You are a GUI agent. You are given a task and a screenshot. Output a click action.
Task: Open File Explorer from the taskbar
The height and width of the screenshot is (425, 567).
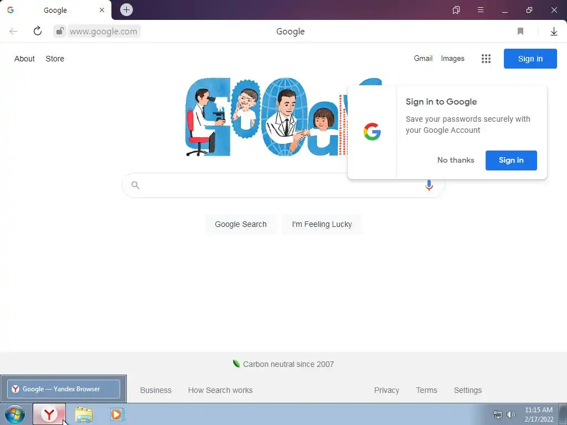click(84, 414)
